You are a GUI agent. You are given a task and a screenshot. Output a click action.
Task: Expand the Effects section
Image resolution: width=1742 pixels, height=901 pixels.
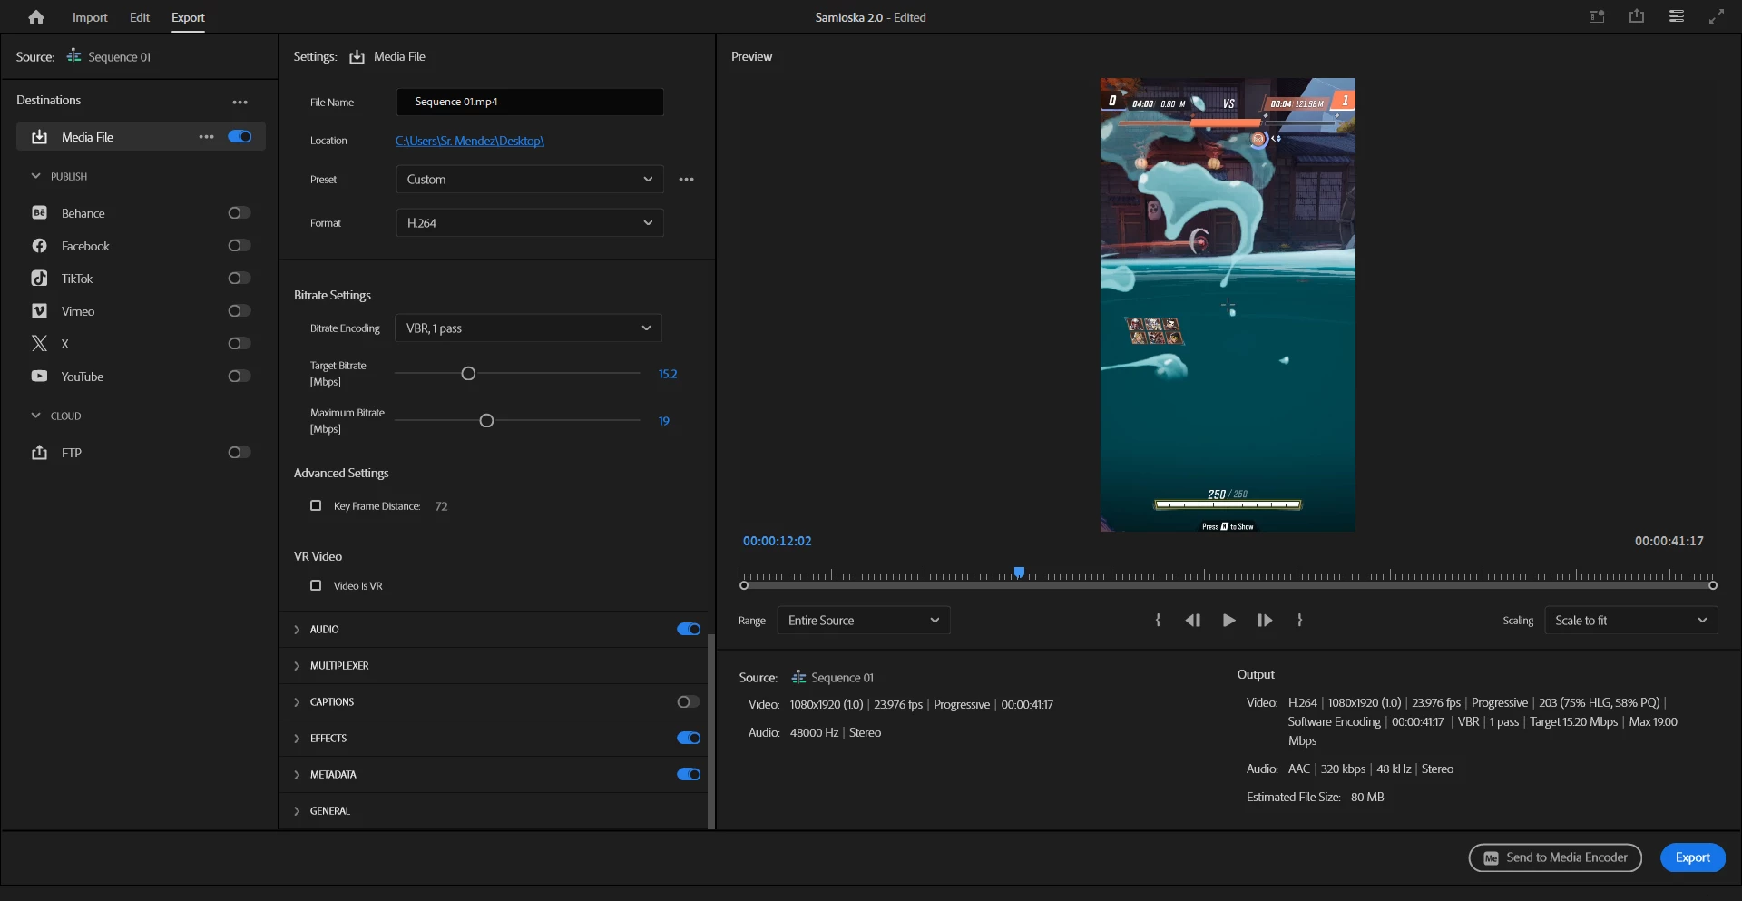point(297,739)
